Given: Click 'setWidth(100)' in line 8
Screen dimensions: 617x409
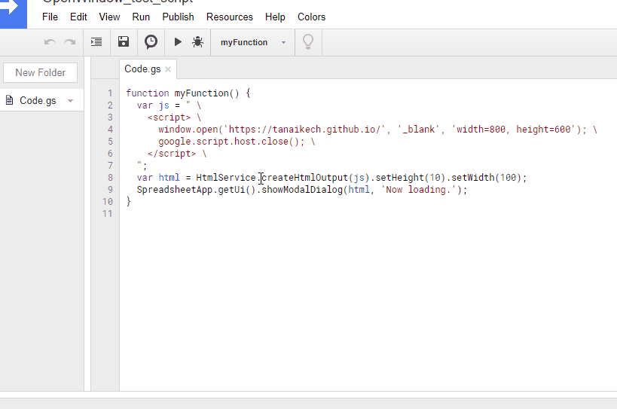Looking at the screenshot, I should click(487, 178).
